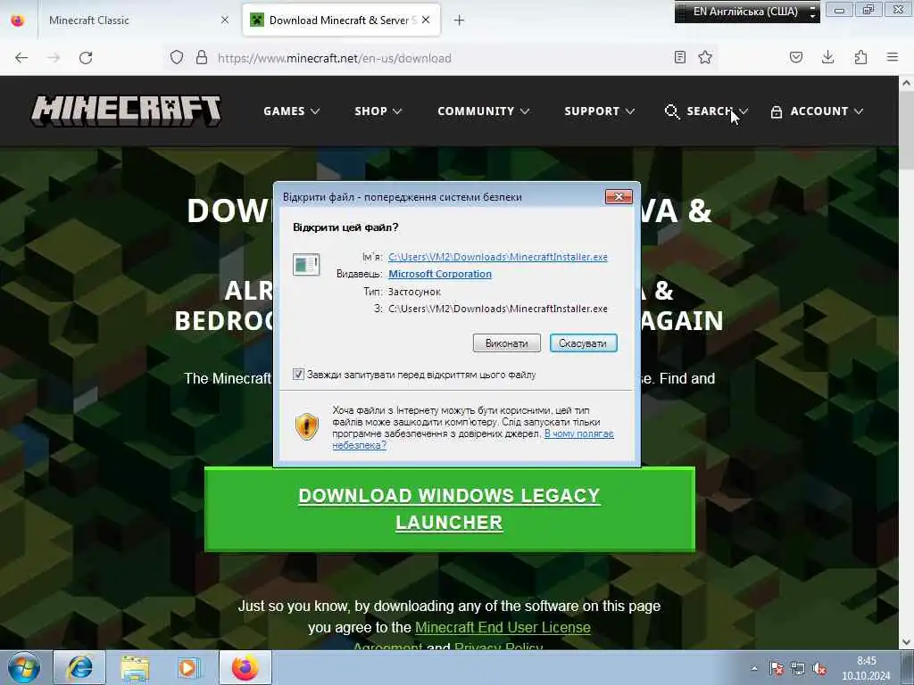Select the Download Minecraft & Server tab
Image resolution: width=914 pixels, height=685 pixels.
[x=341, y=21]
